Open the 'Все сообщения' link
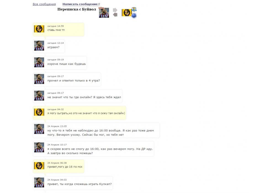Viewport: 276px width, 193px height. click(x=44, y=4)
